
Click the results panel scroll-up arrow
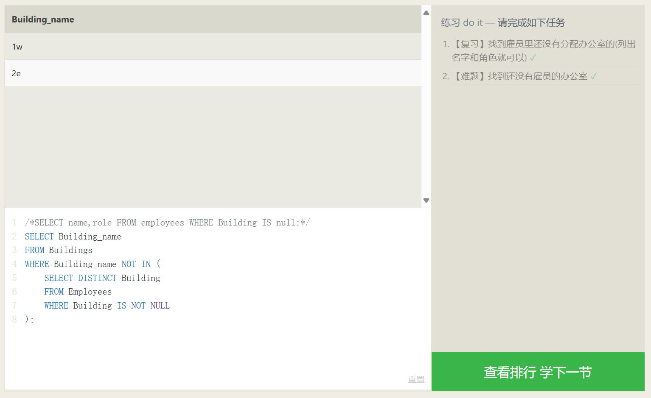[x=426, y=13]
